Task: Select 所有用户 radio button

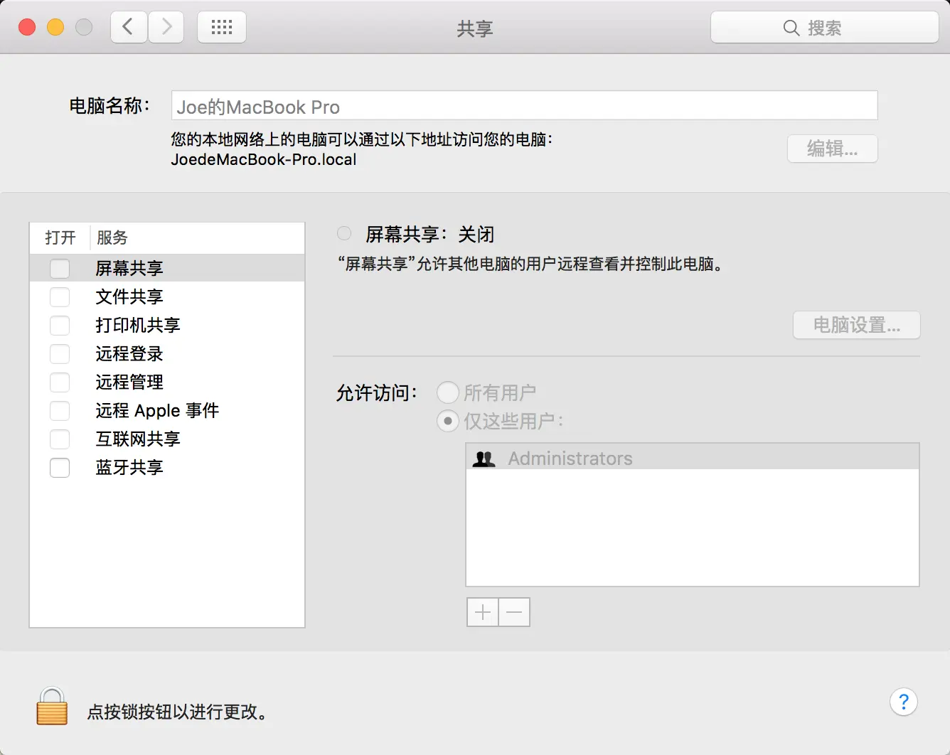Action: (x=447, y=392)
